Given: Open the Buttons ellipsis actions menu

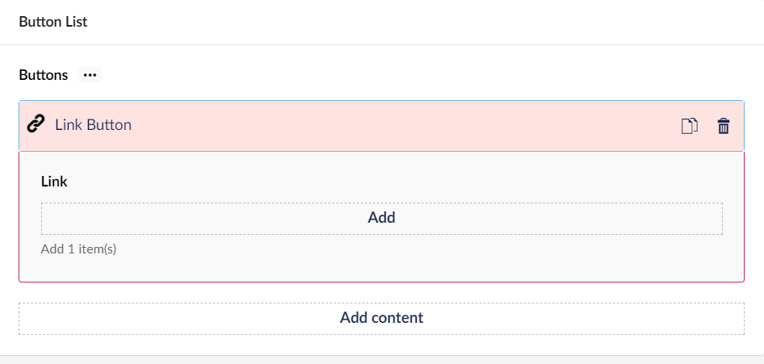Looking at the screenshot, I should [x=90, y=75].
